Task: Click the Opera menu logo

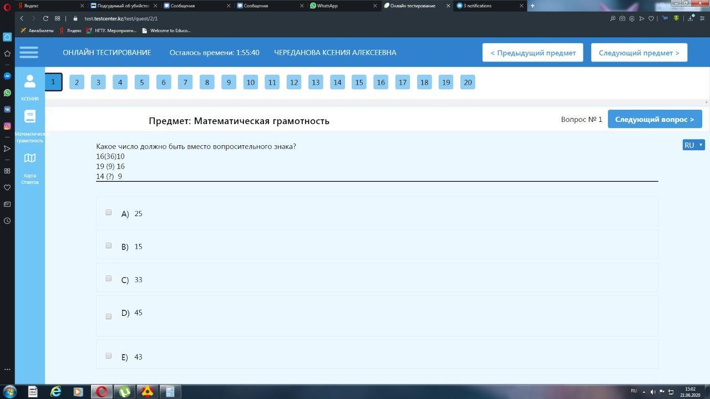Action: (7, 7)
